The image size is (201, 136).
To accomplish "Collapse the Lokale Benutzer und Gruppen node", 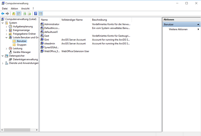I will (6, 37).
